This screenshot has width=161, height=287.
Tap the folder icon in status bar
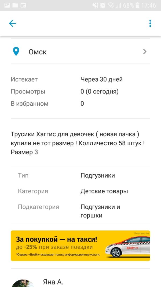(x=15, y=5)
